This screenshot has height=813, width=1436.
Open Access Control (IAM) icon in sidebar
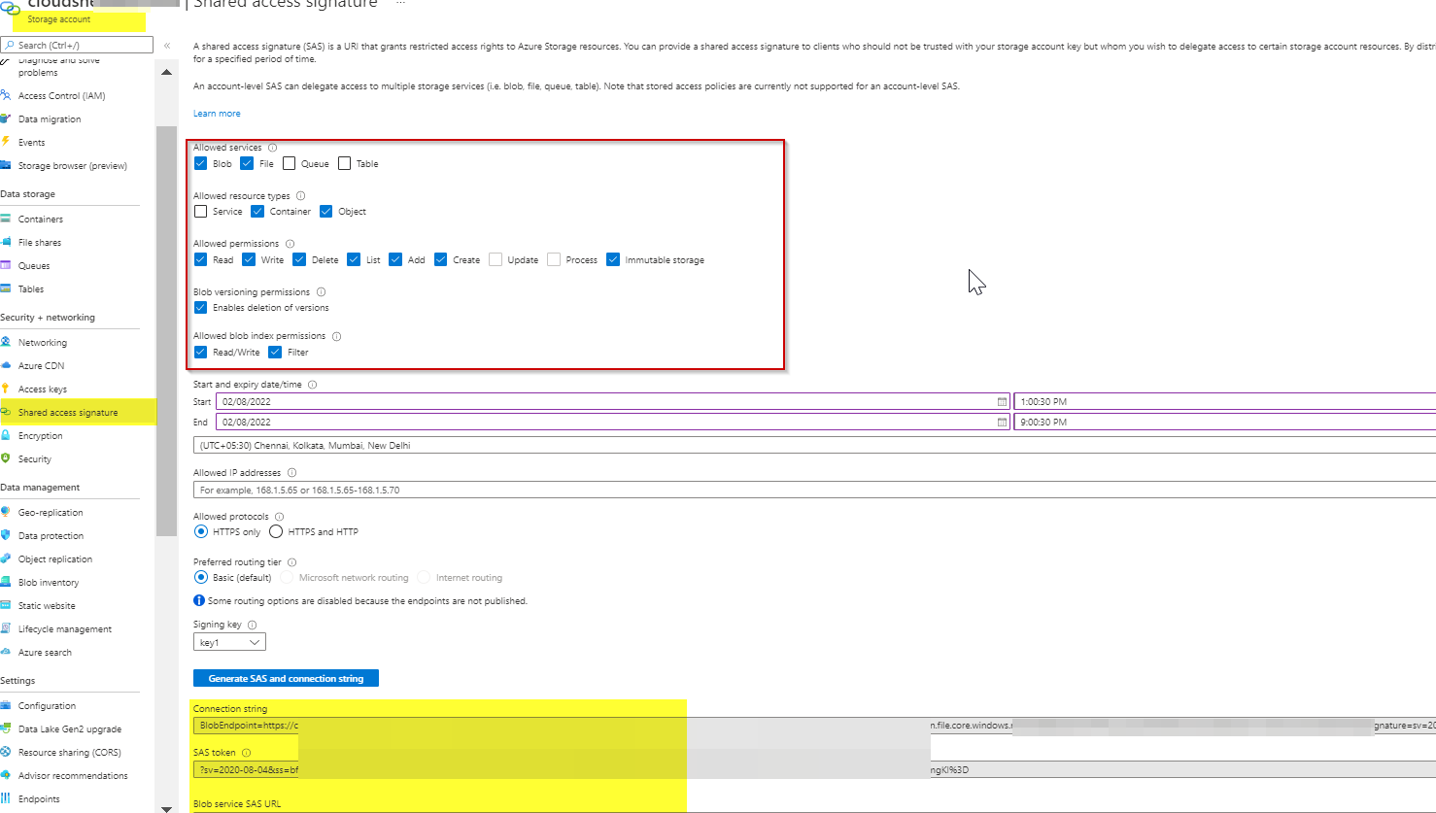[7, 95]
